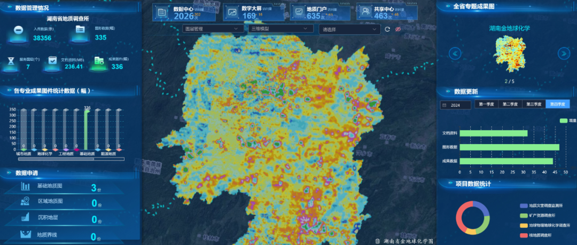Go to previous thematic map with left arrow
Image resolution: width=577 pixels, height=245 pixels.
(x=455, y=53)
